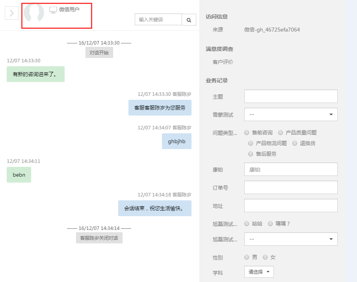357x282 pixels.
Task: Select the 售前咨询 radio option
Action: coord(247,133)
